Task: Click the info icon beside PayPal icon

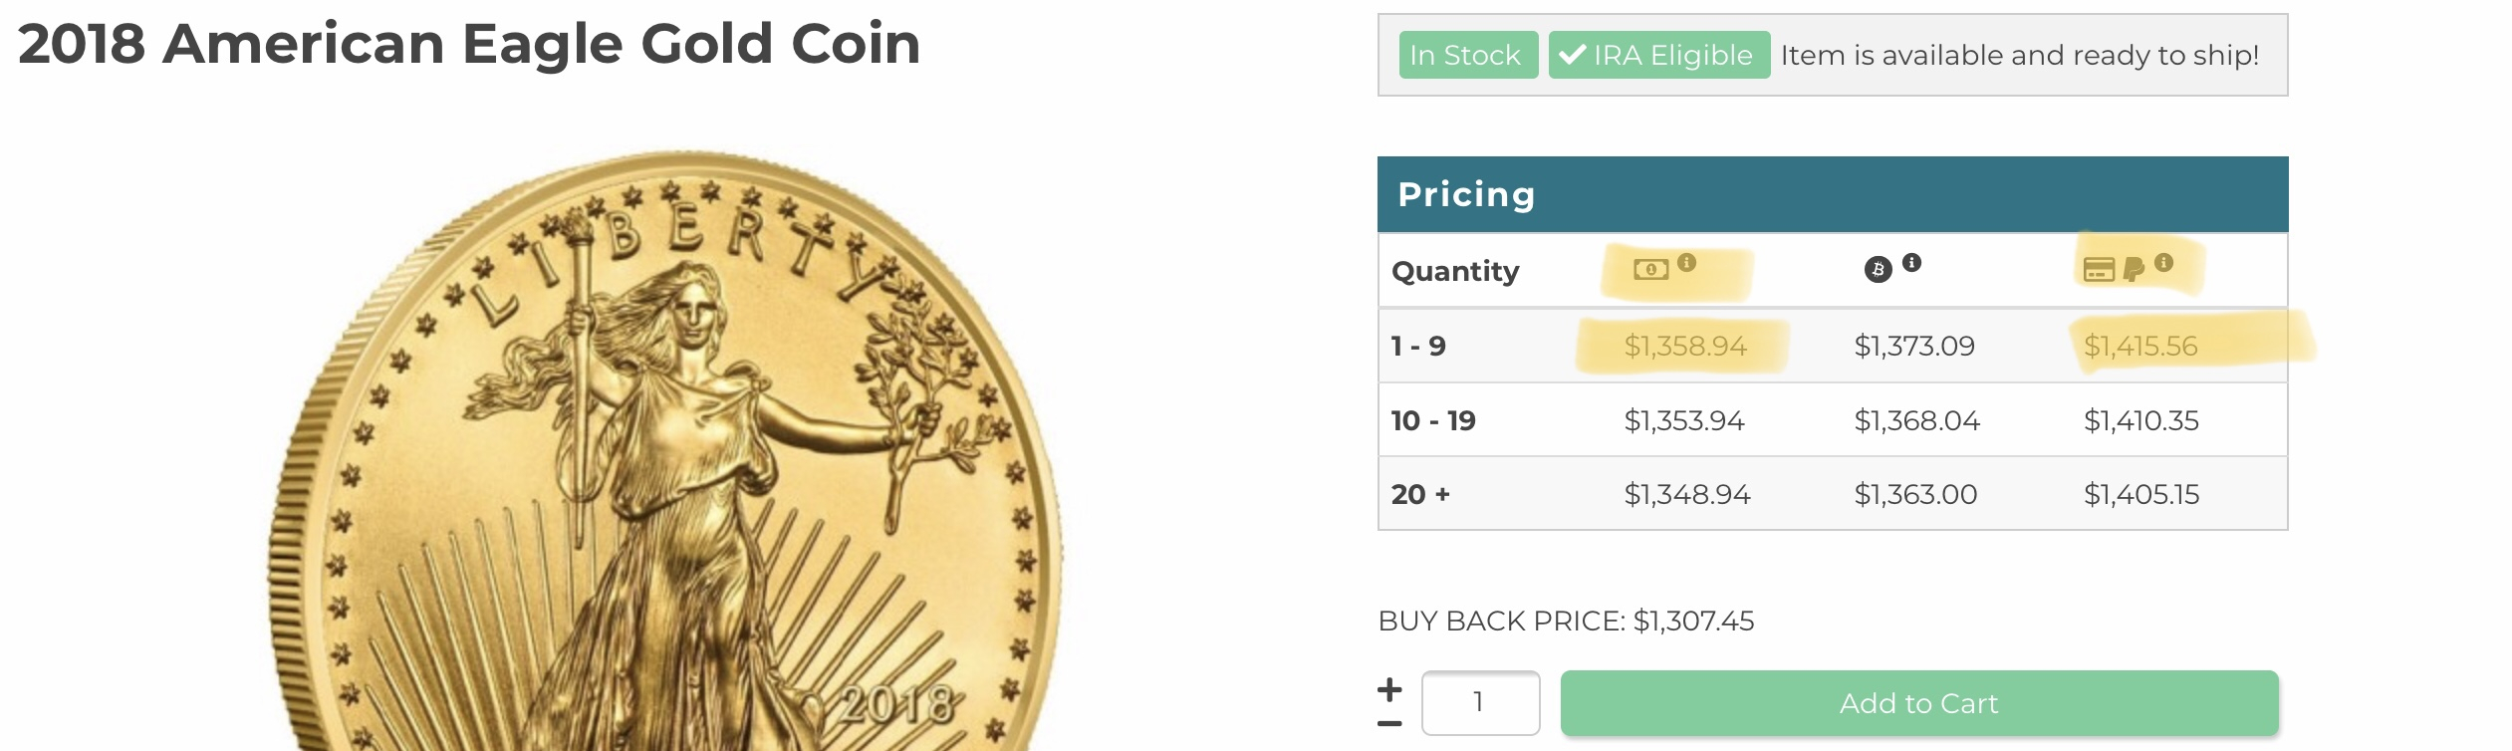Action: point(2163,262)
